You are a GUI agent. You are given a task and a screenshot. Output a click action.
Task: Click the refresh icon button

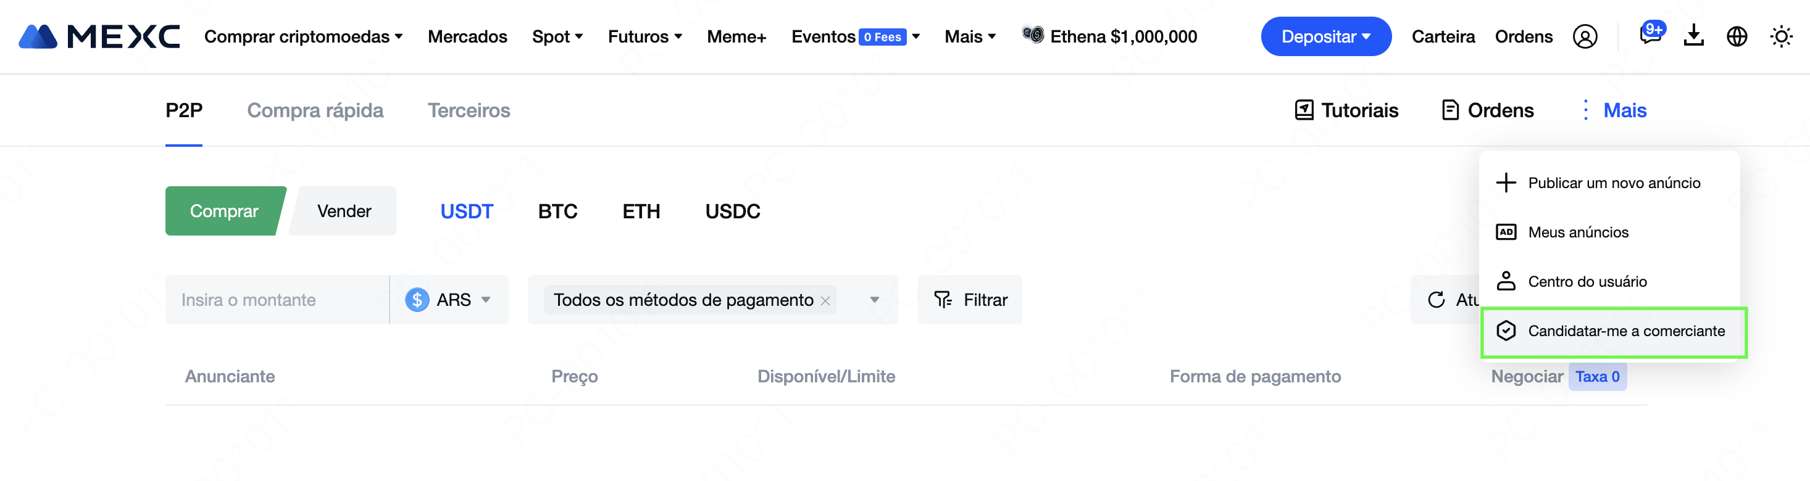tap(1437, 300)
